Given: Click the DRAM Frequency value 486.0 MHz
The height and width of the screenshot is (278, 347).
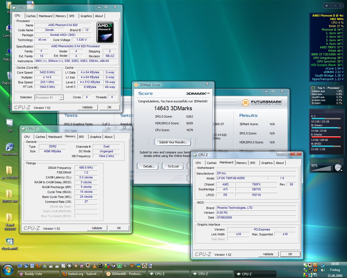Looking at the screenshot, I should pos(86,168).
